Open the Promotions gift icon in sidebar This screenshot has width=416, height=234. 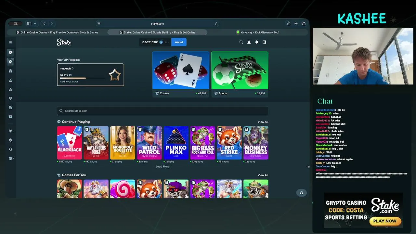pyautogui.click(x=10, y=71)
